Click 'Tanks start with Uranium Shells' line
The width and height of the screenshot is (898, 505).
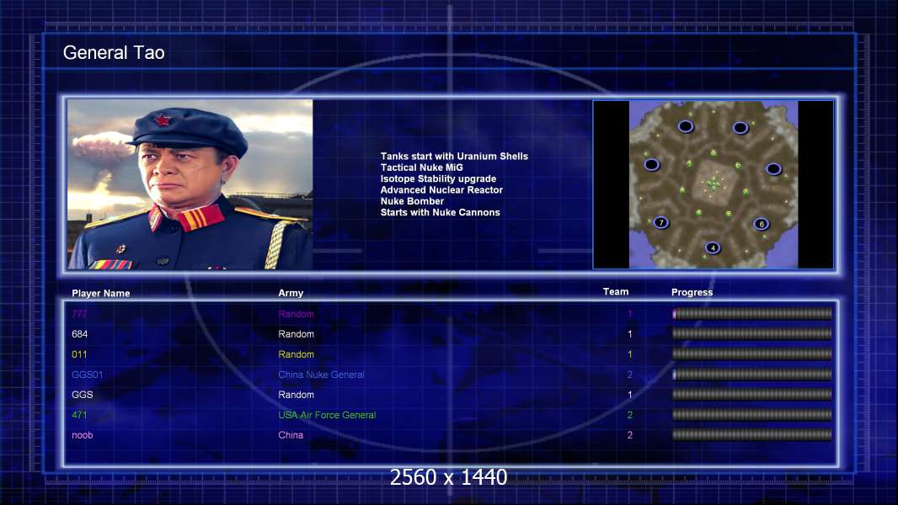pos(454,157)
